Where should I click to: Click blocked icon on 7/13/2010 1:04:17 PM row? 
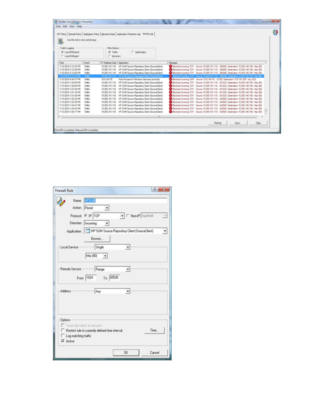point(171,112)
